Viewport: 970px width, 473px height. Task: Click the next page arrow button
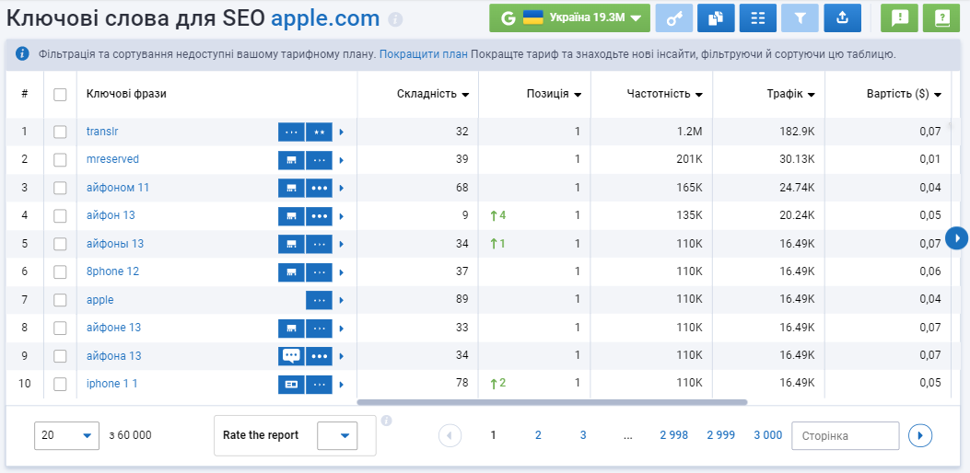920,435
